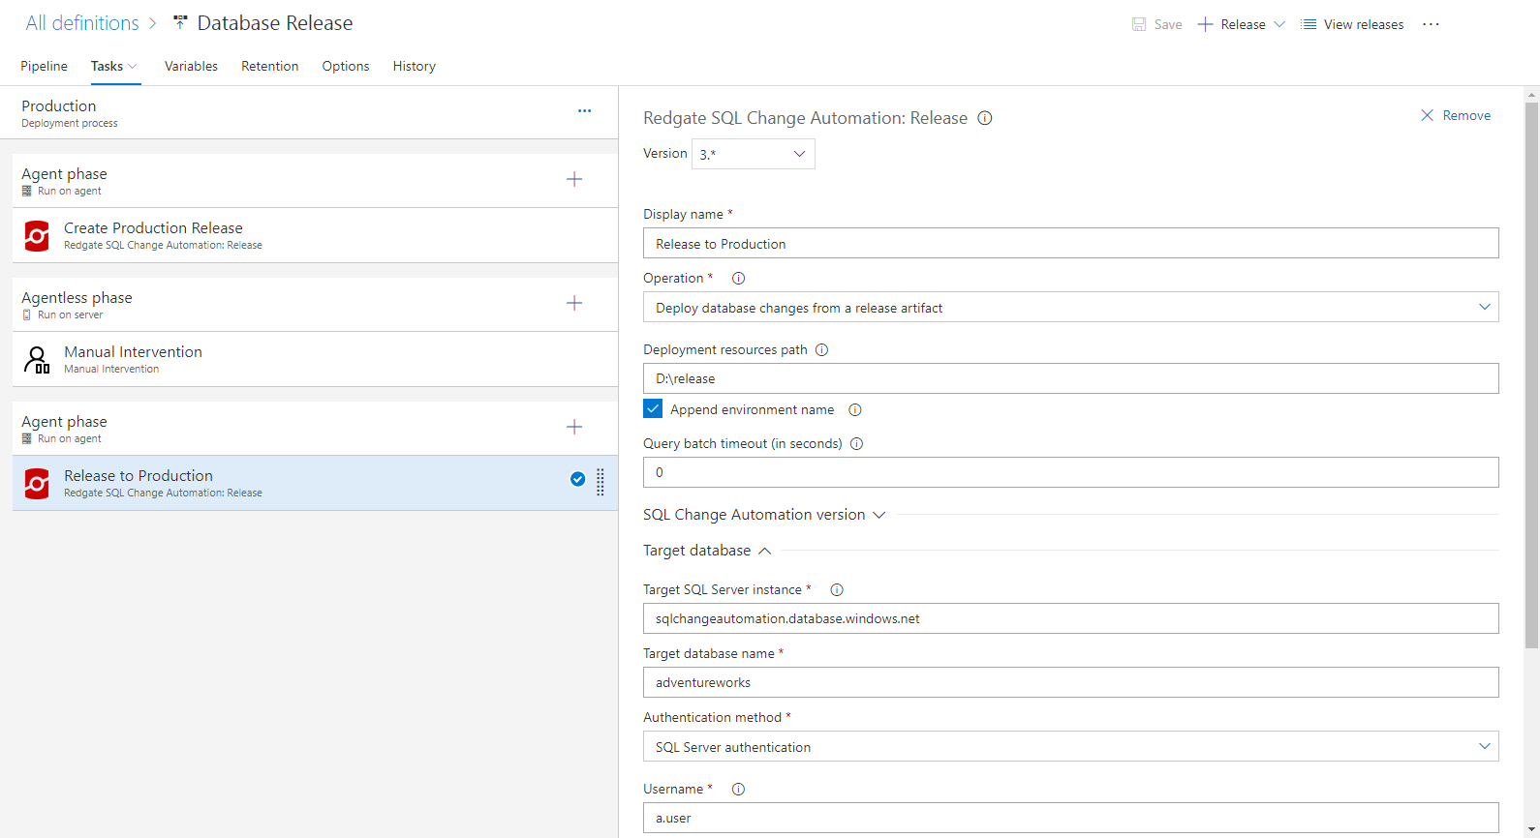
Task: Go to All definitions breadcrumb link
Action: click(x=82, y=23)
